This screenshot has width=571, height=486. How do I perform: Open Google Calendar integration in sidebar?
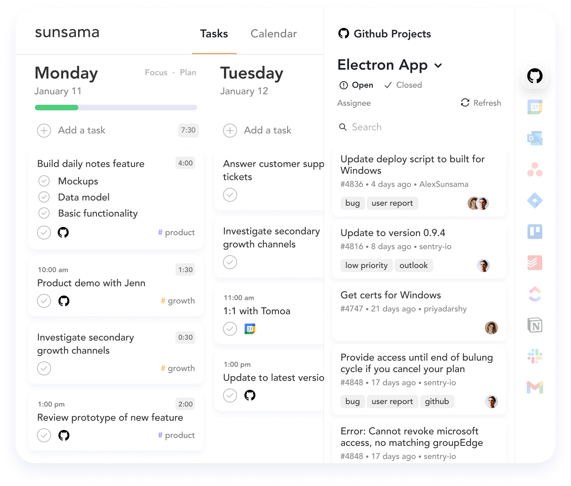[534, 107]
